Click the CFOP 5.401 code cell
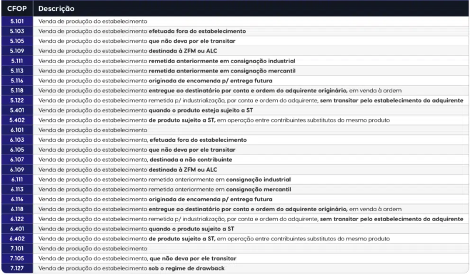 (x=17, y=110)
